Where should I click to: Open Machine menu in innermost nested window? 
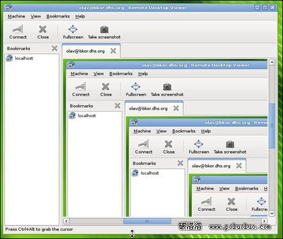tap(205, 188)
